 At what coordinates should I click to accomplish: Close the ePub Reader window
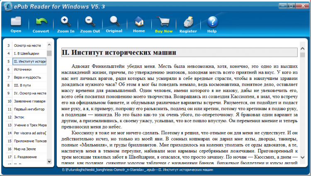coord(303,6)
